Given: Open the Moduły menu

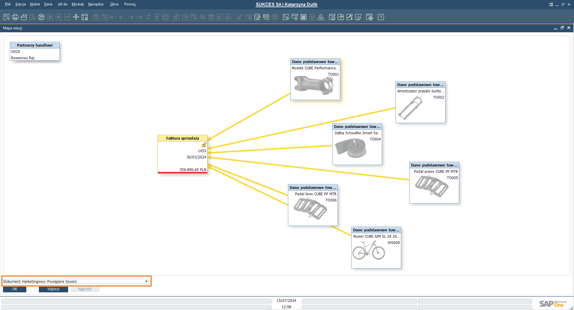Looking at the screenshot, I should click(78, 4).
